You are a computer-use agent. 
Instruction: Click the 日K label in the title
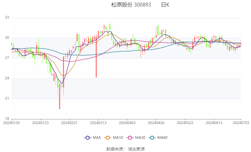(x=165, y=5)
